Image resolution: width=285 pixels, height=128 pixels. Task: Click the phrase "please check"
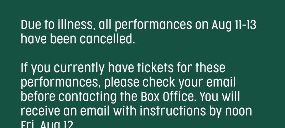pyautogui.click(x=140, y=83)
